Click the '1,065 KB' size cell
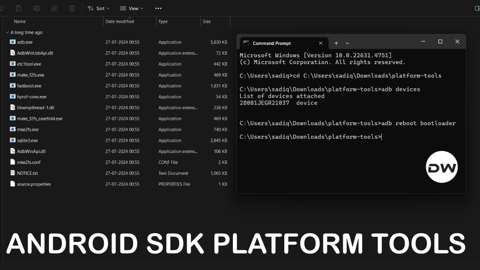Image resolution: width=480 pixels, height=270 pixels. coord(219,173)
